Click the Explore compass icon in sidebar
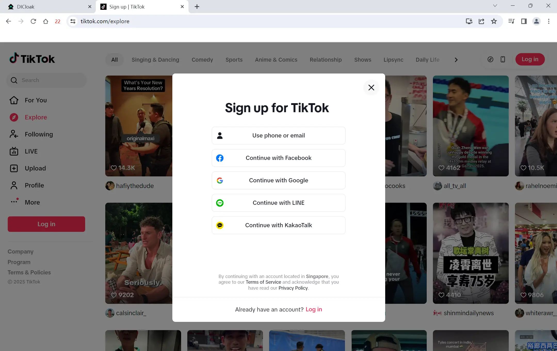 (14, 117)
